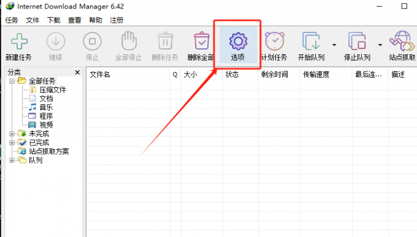Open the 站点抓取 globe icon

(x=402, y=41)
